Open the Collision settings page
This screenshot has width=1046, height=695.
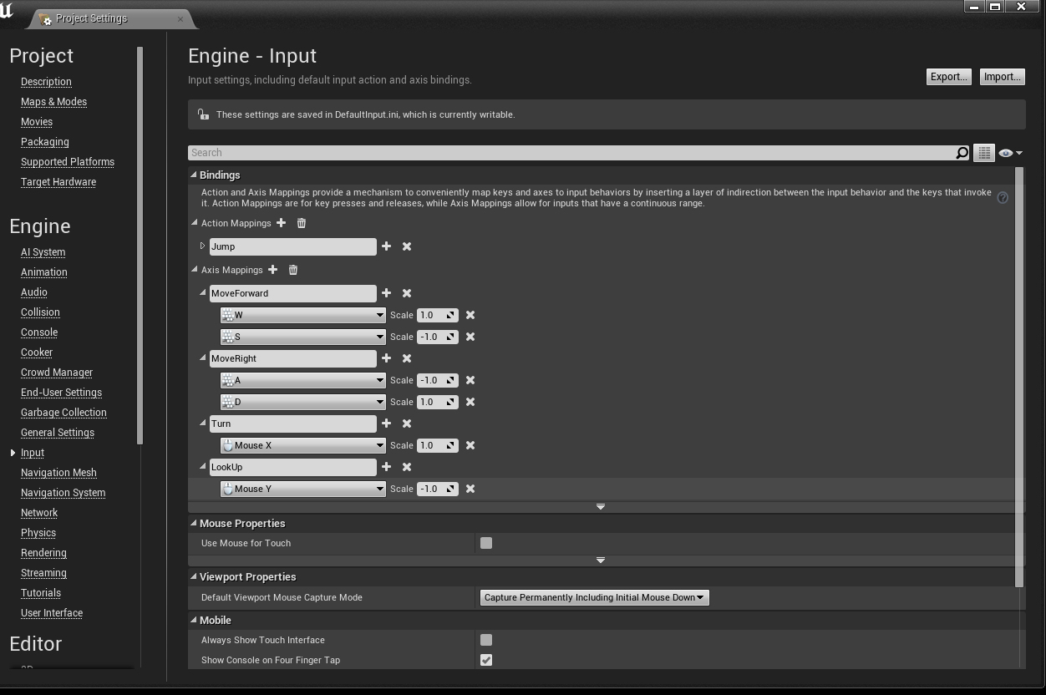[40, 312]
